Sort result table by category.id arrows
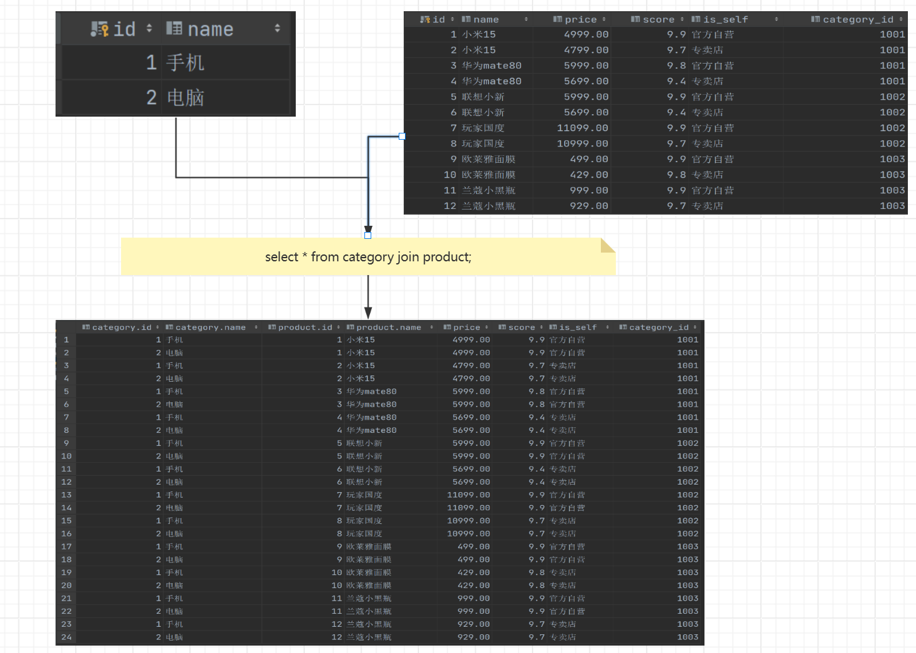916x653 pixels. pyautogui.click(x=157, y=327)
